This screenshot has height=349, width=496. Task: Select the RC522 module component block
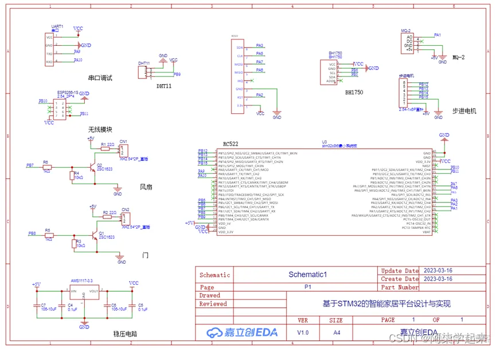[237, 76]
